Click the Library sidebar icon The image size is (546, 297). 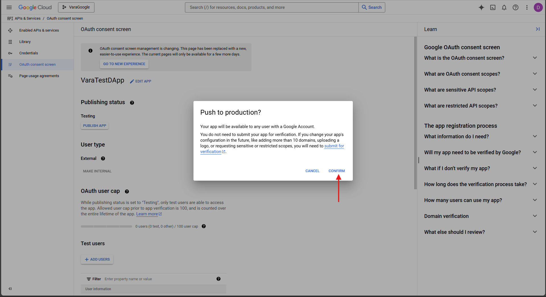click(x=10, y=42)
